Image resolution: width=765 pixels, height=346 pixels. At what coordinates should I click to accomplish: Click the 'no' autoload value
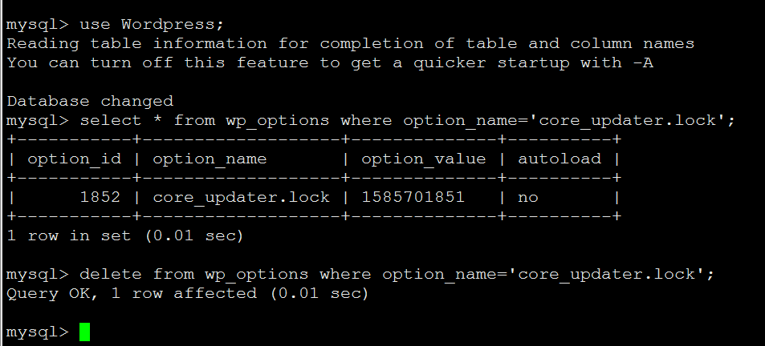click(528, 198)
